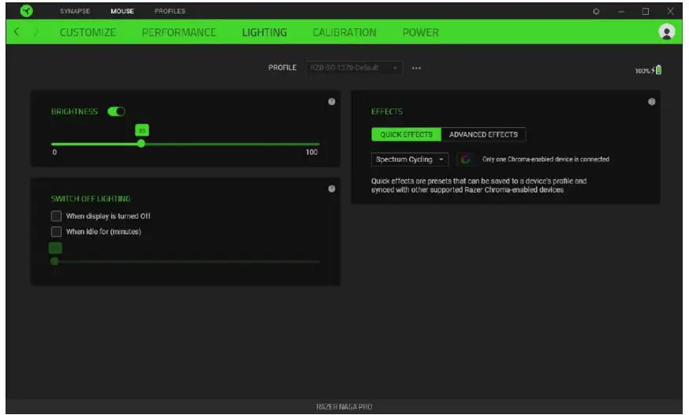Switch to the Power tab
The image size is (689, 415).
tap(421, 32)
